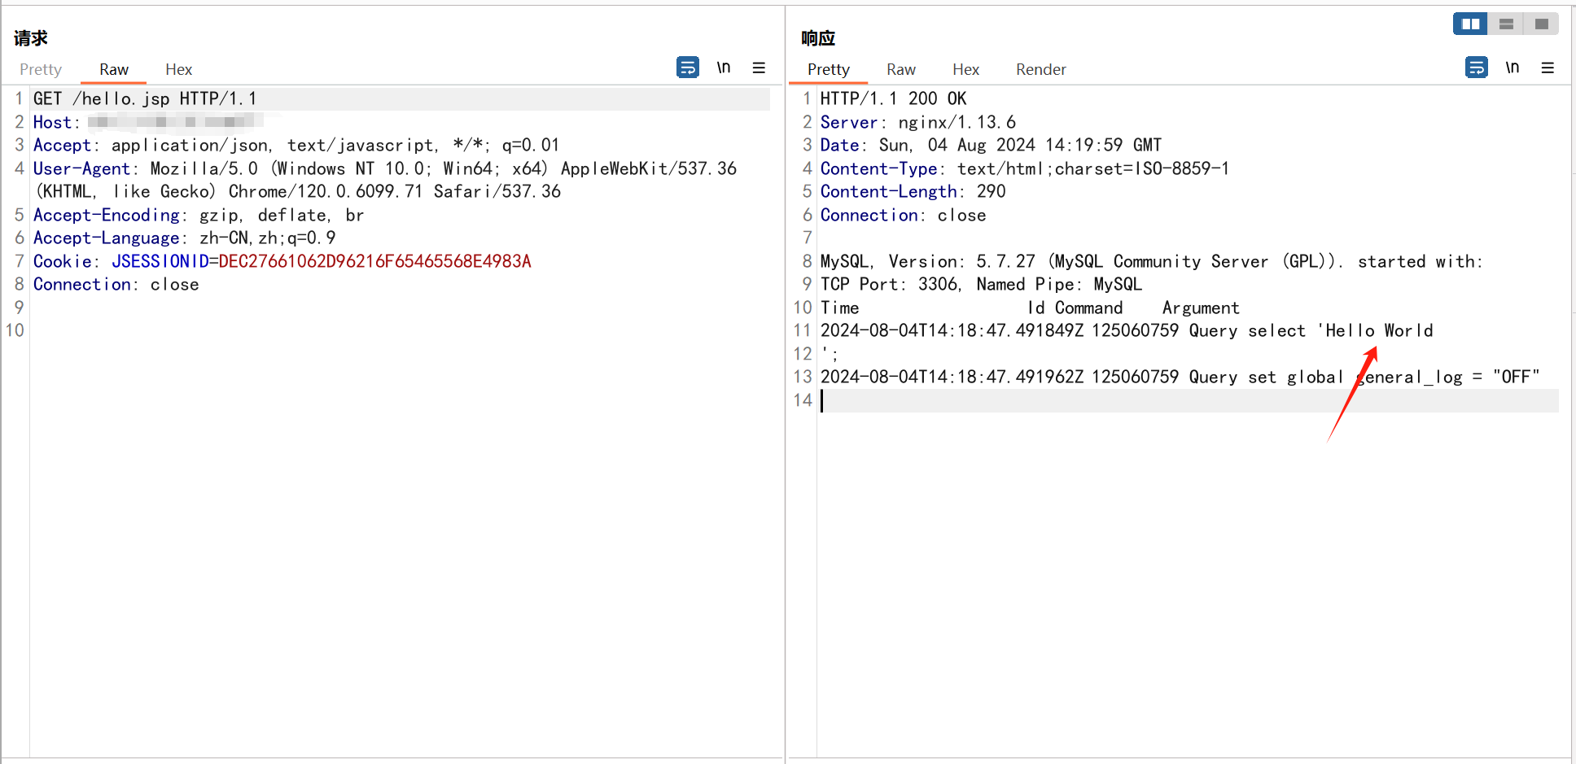Switch response view to Hex tab
Screen dimensions: 1576x764
965,70
